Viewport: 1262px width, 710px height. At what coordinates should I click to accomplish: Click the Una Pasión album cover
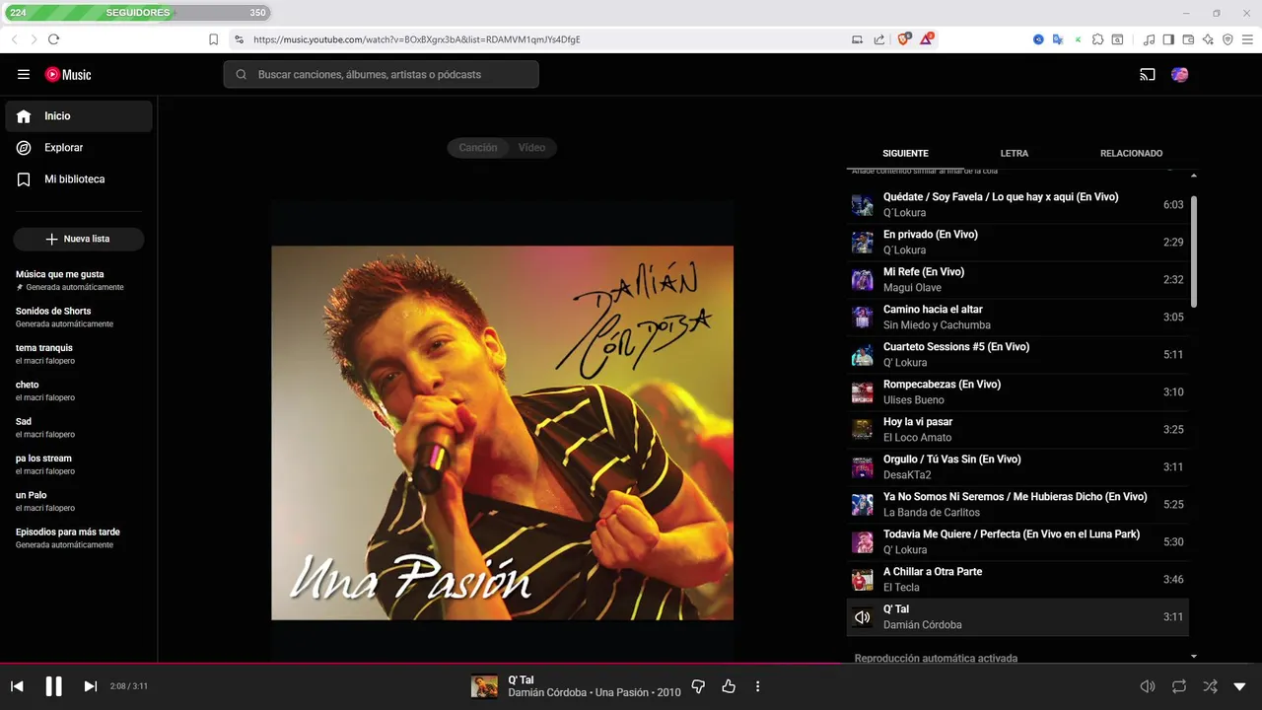click(x=502, y=433)
